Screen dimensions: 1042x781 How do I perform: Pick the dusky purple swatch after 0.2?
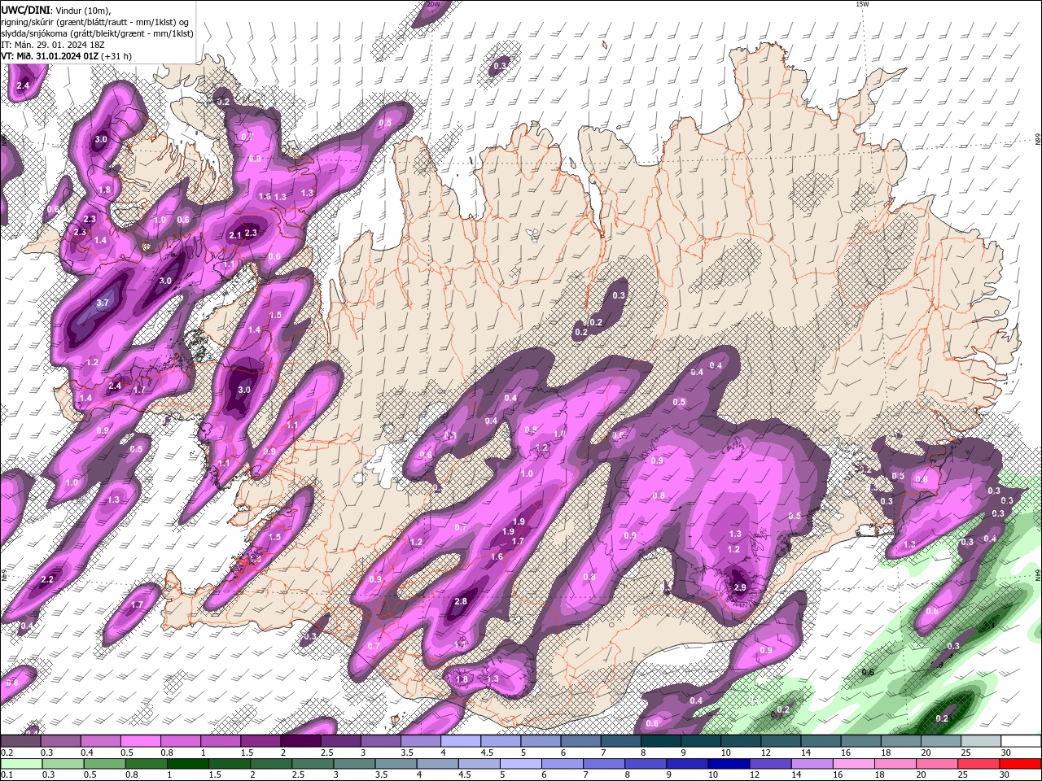coord(20,741)
